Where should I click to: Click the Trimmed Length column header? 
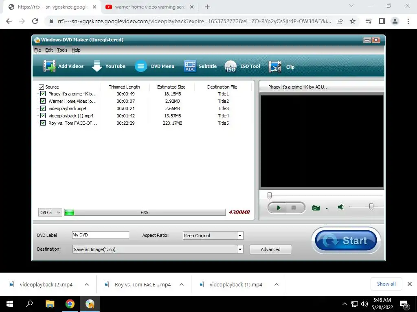(x=124, y=87)
